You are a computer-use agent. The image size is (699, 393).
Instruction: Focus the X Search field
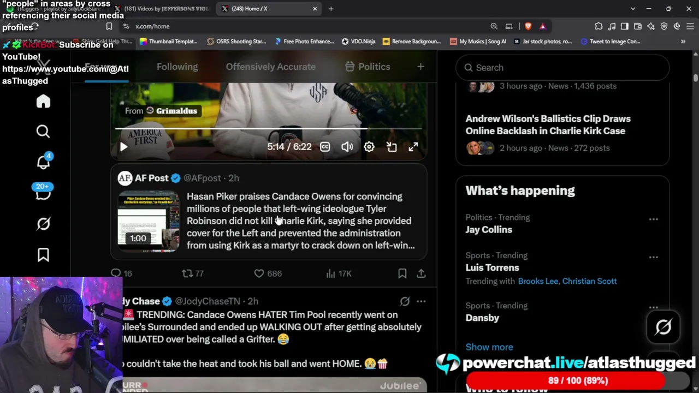click(x=562, y=68)
